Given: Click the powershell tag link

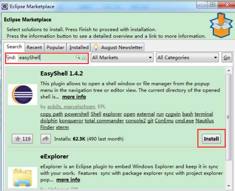Looking at the screenshot, I should [x=77, y=114].
